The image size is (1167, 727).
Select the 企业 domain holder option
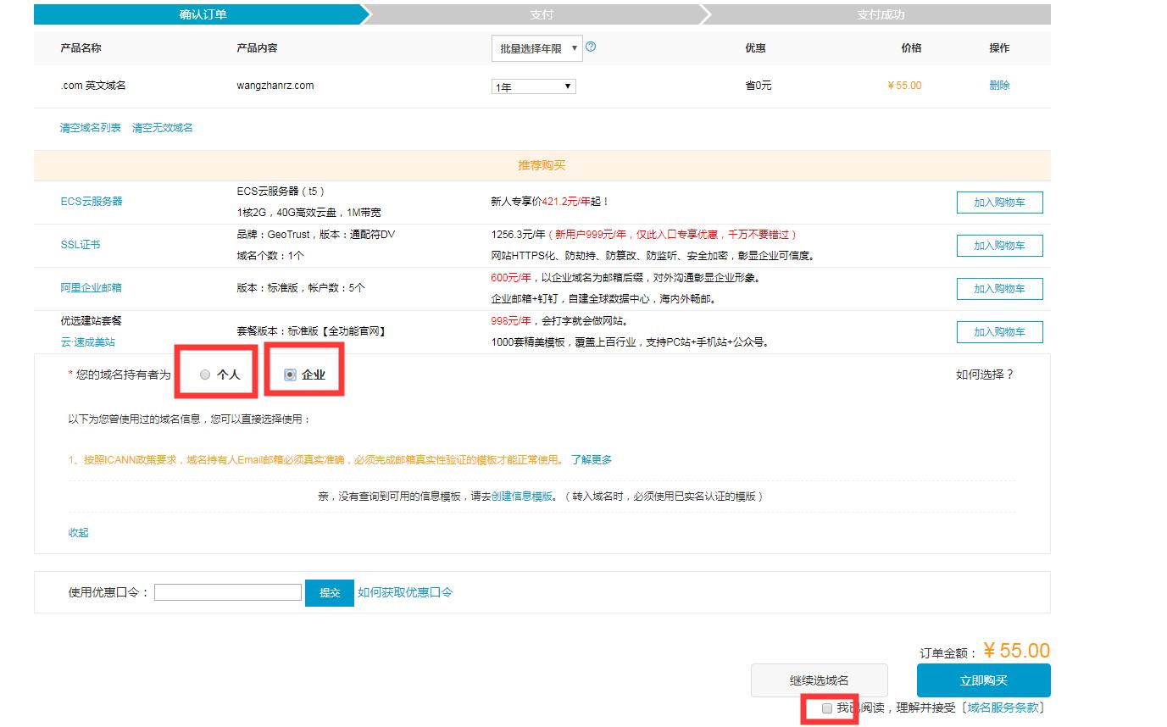(x=289, y=374)
